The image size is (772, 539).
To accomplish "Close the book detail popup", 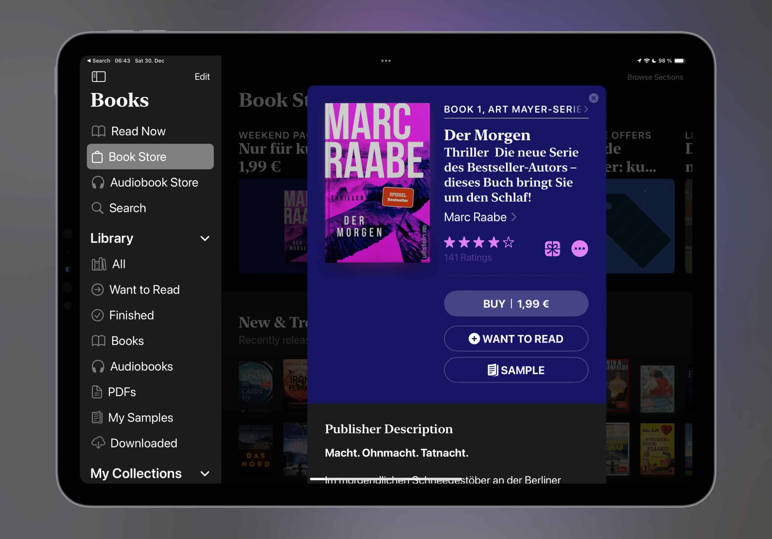I will (593, 98).
